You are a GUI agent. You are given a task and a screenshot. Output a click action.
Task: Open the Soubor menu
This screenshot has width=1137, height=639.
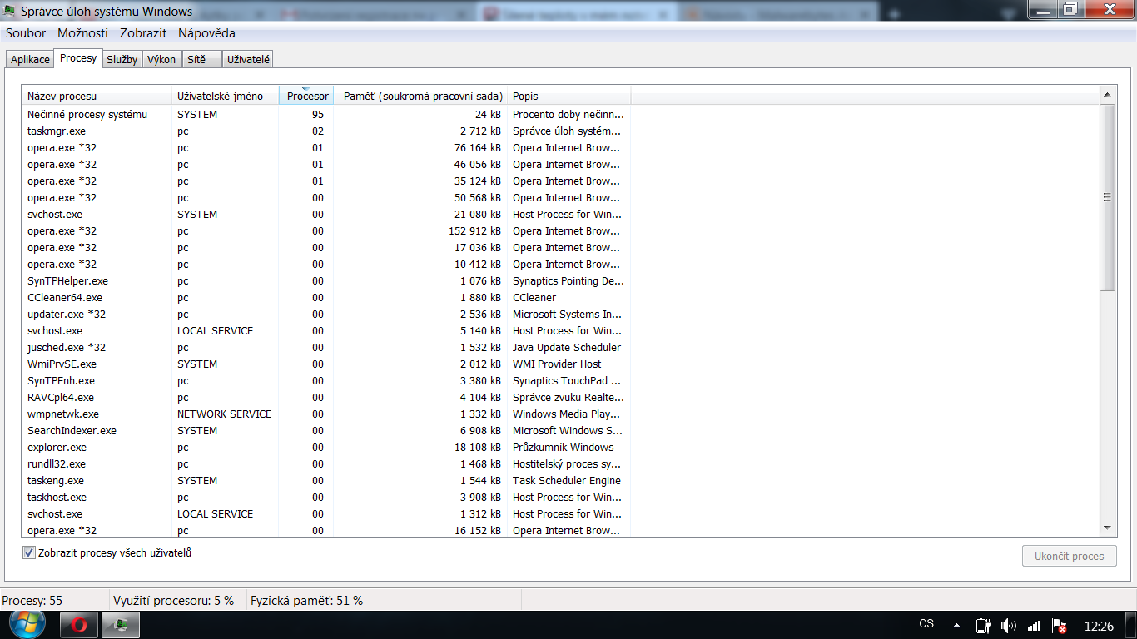(26, 33)
